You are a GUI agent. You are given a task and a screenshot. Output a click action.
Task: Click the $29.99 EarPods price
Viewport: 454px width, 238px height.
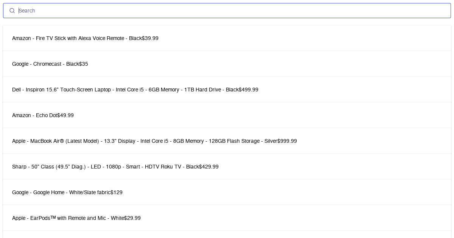tap(132, 218)
